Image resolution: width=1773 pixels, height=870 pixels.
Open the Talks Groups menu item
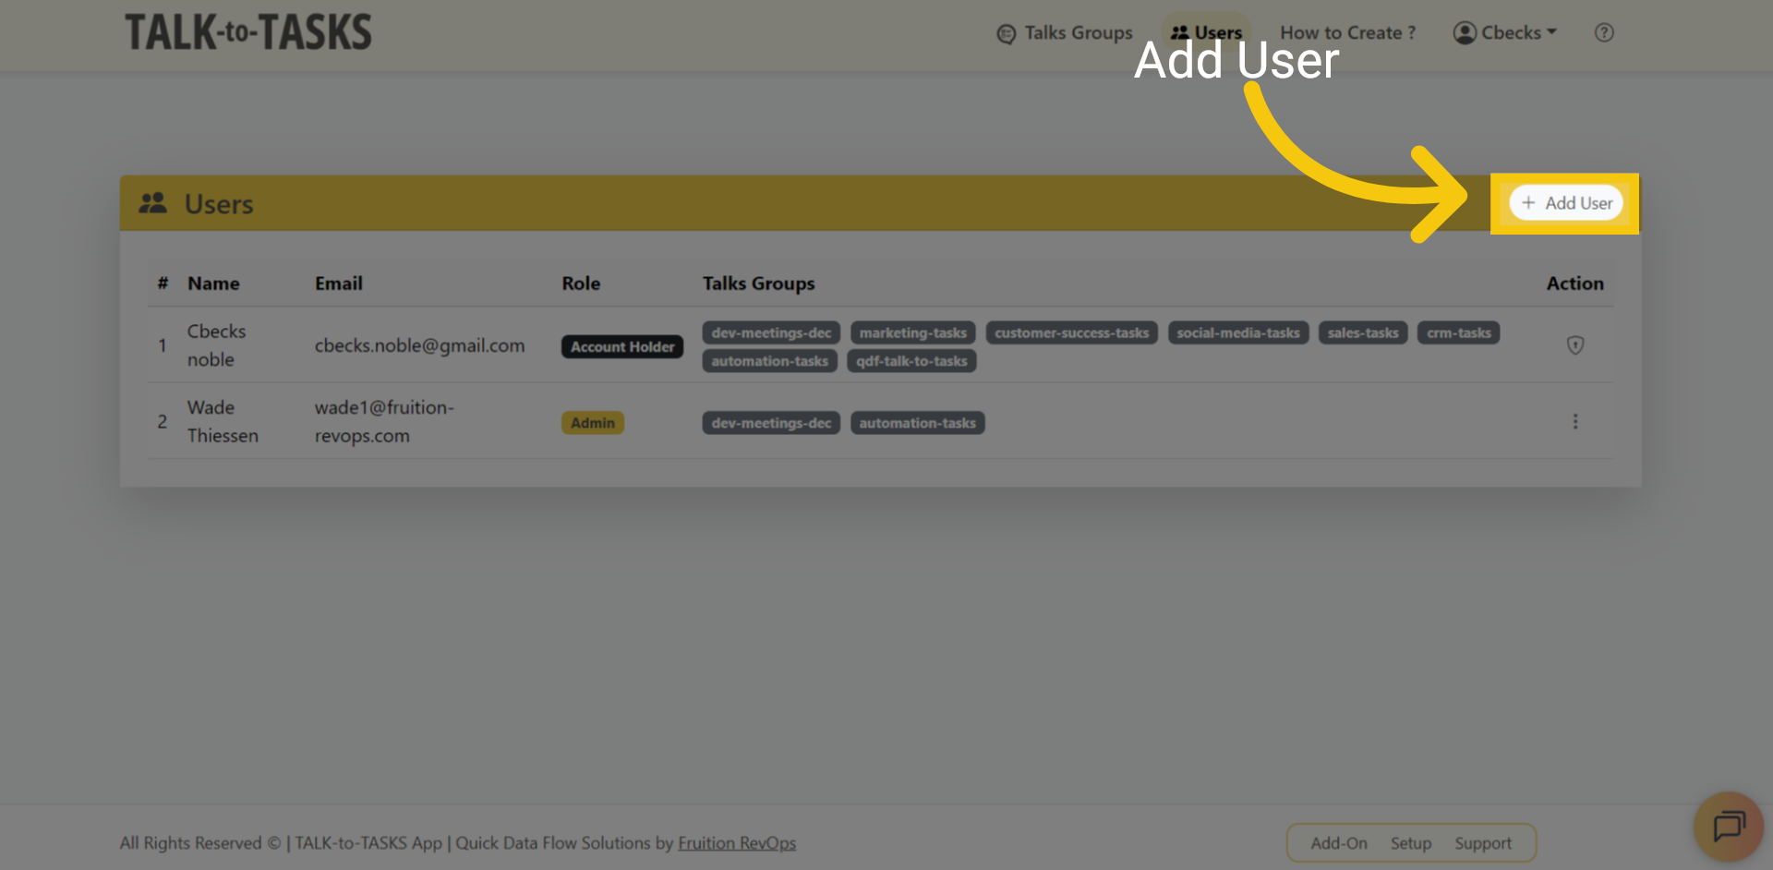1065,33
